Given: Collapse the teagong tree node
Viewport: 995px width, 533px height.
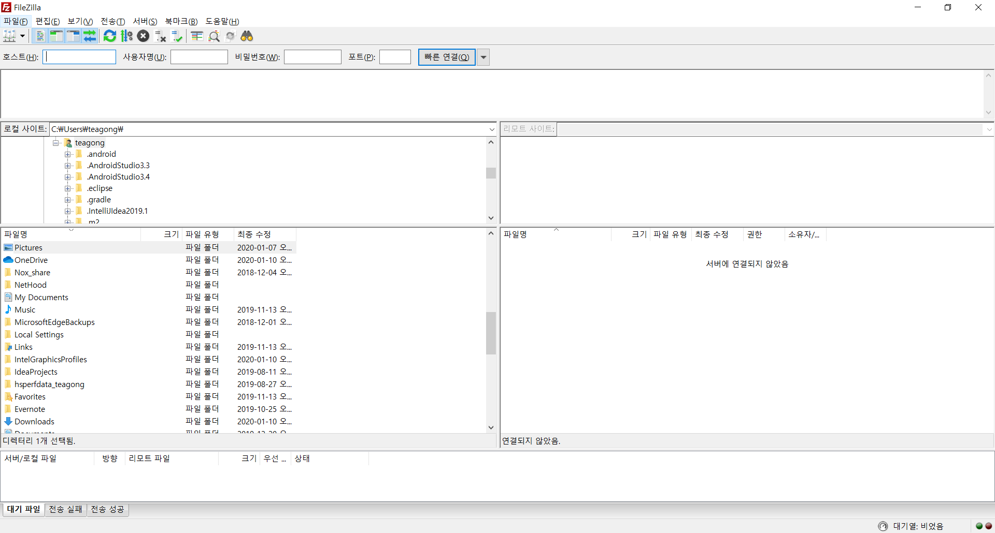Looking at the screenshot, I should (56, 143).
